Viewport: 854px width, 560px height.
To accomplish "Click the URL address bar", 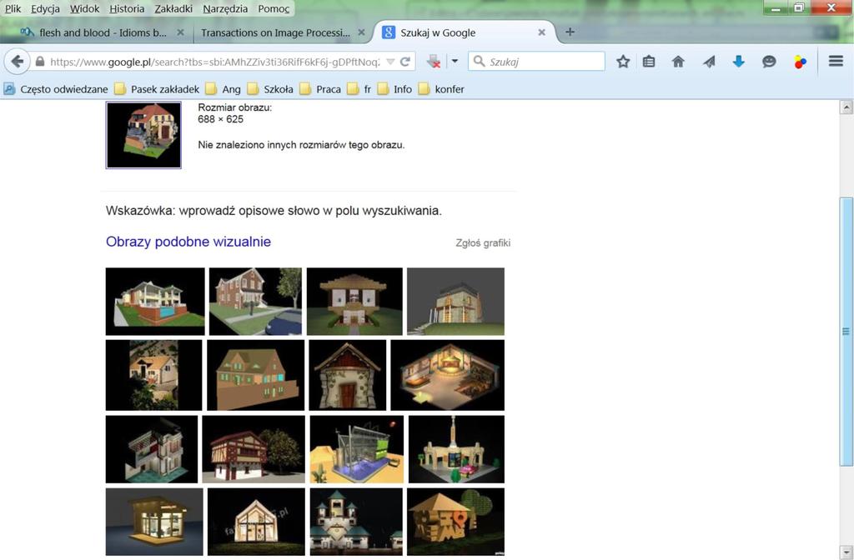I will pyautogui.click(x=214, y=62).
